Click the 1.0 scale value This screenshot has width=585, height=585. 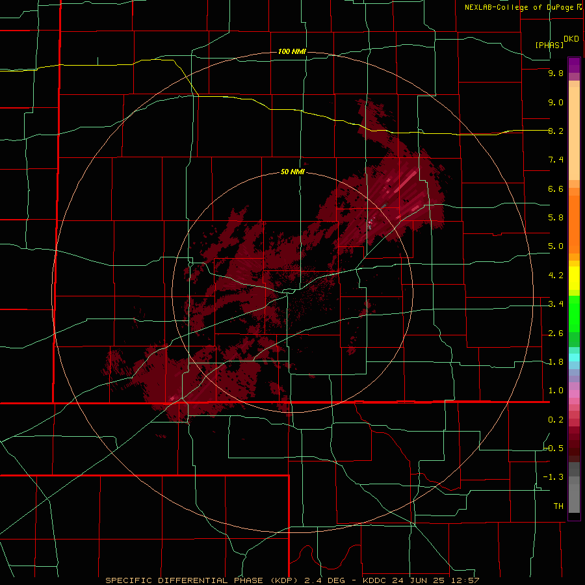pyautogui.click(x=556, y=391)
